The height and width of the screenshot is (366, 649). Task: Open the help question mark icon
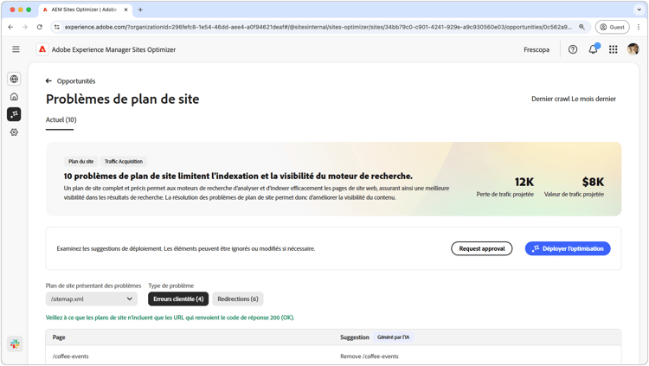tap(573, 49)
